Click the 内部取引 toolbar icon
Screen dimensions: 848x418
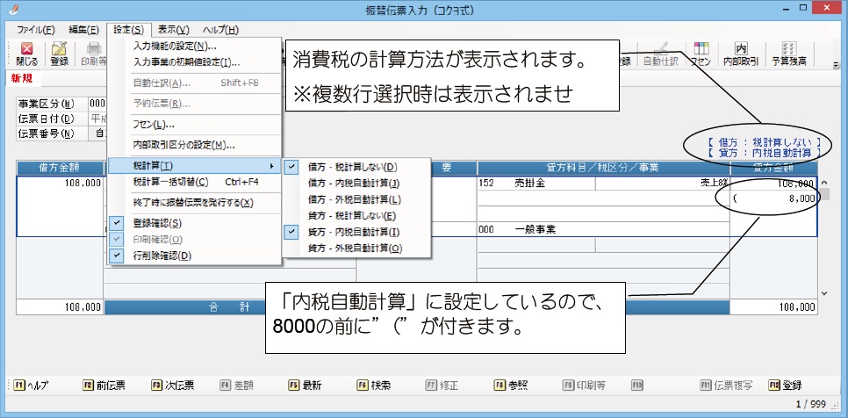(x=740, y=54)
